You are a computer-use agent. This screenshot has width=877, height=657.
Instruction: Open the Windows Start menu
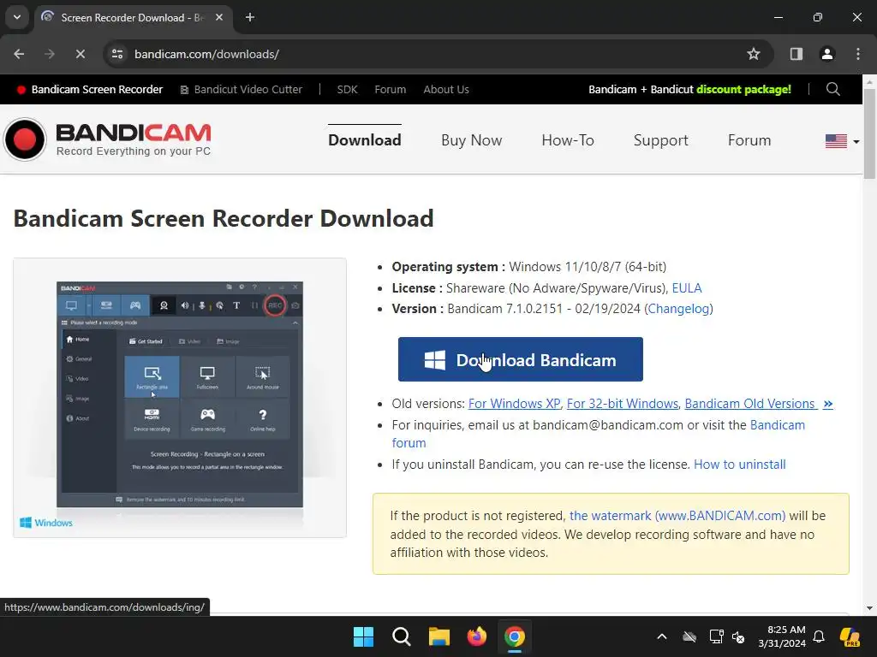(x=363, y=636)
